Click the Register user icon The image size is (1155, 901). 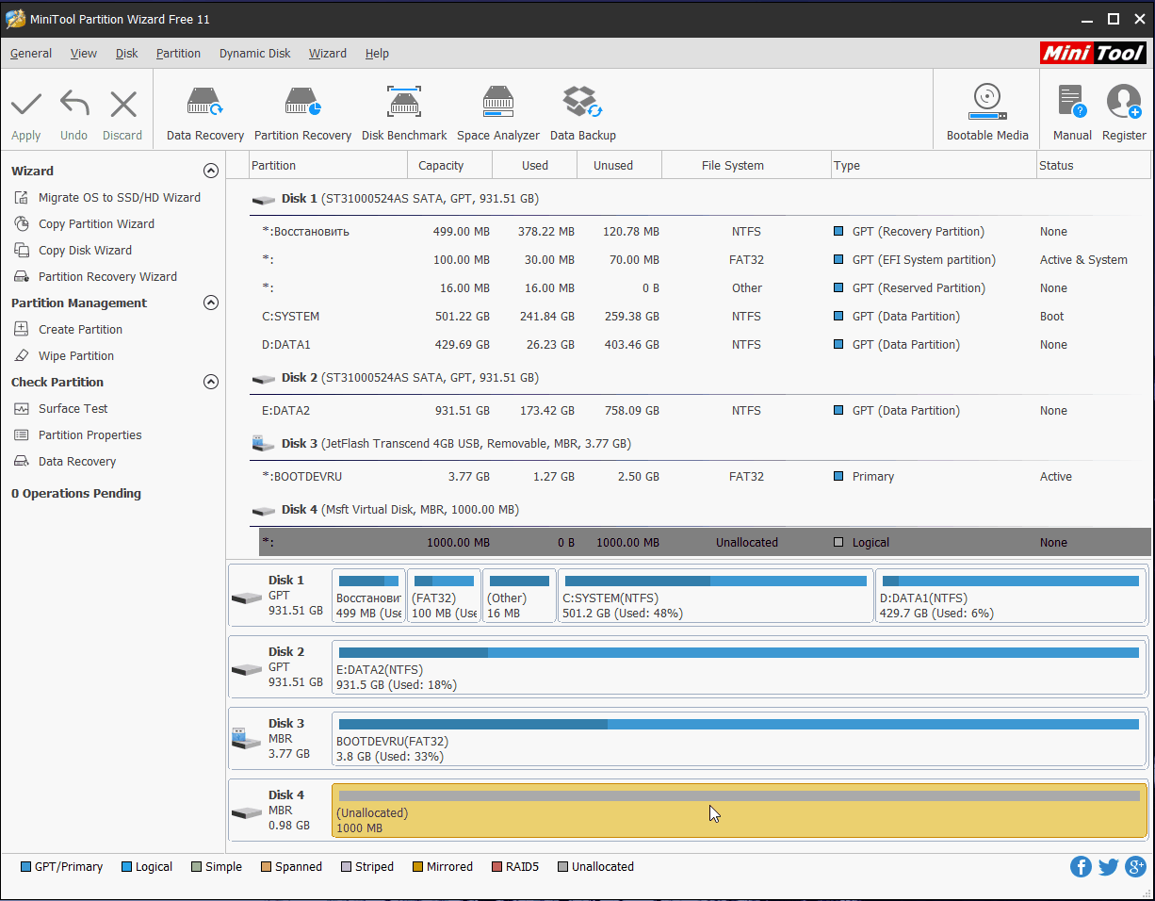[x=1124, y=102]
